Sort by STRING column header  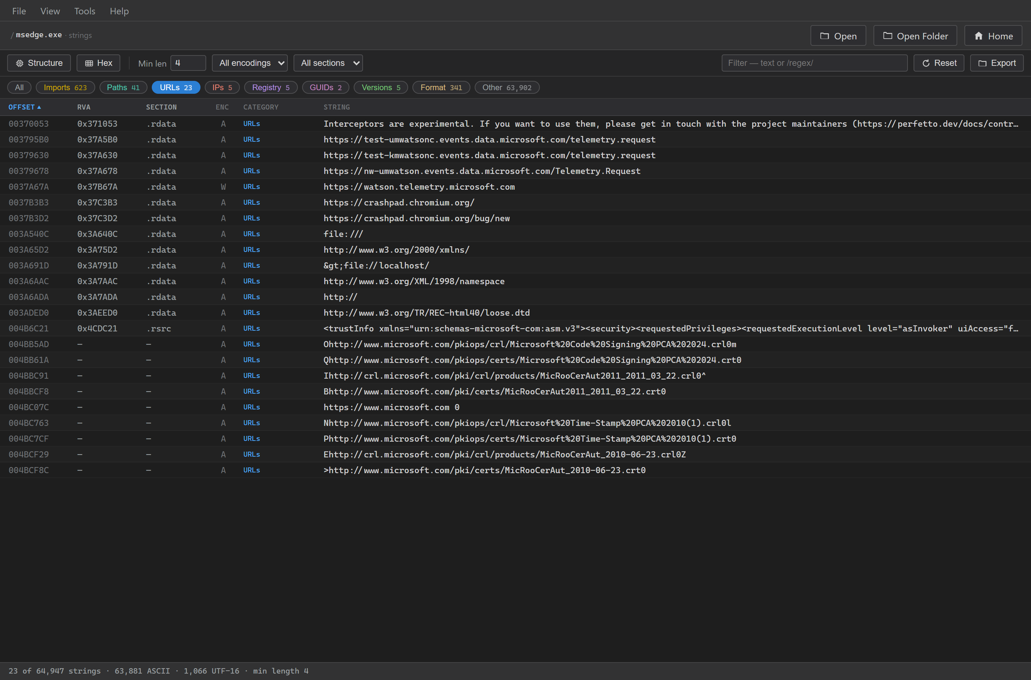point(337,107)
